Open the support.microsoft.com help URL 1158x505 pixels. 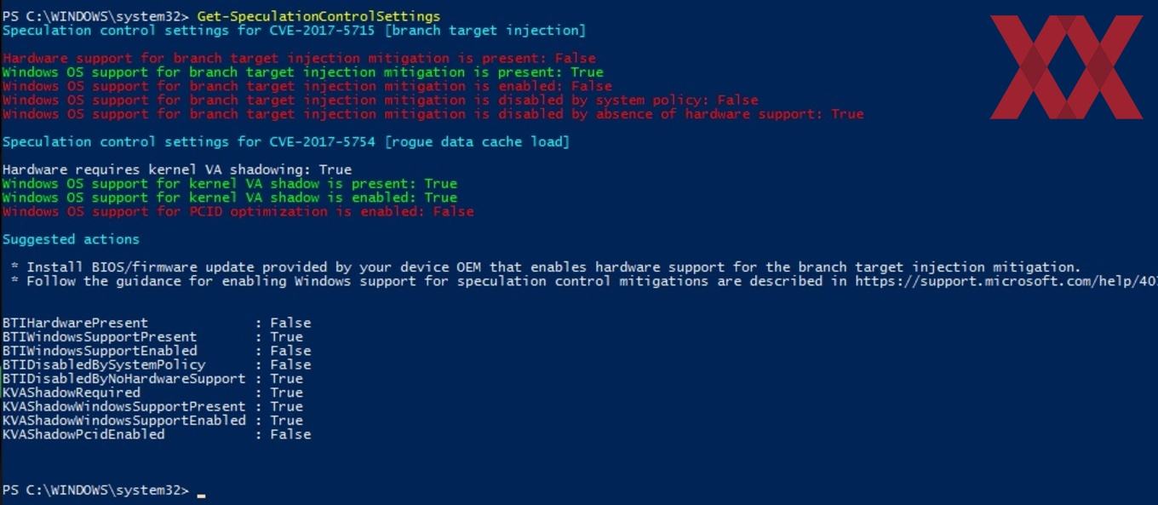click(x=1006, y=281)
